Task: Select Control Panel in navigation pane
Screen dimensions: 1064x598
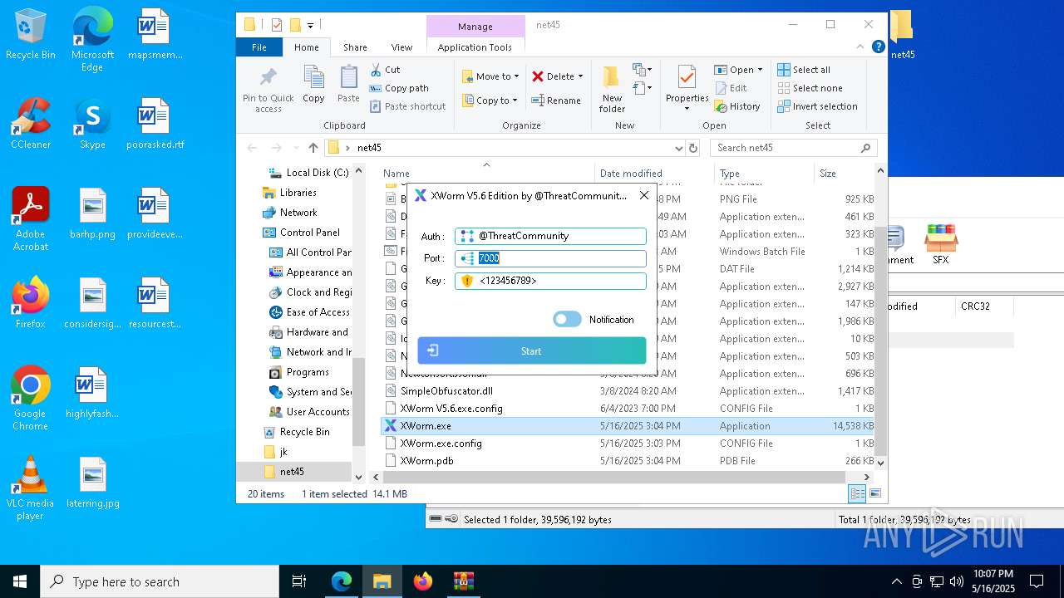Action: (x=301, y=233)
